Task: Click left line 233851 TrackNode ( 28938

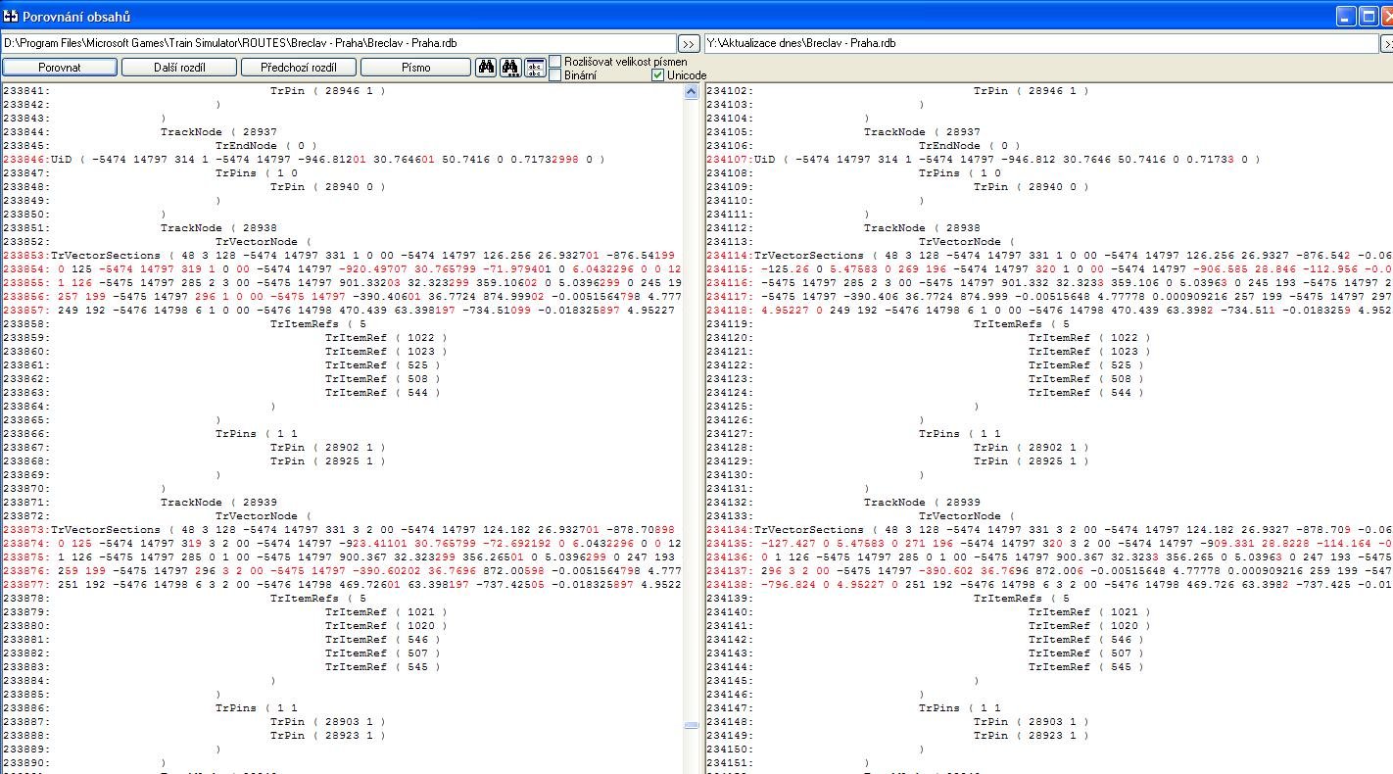Action: 218,228
